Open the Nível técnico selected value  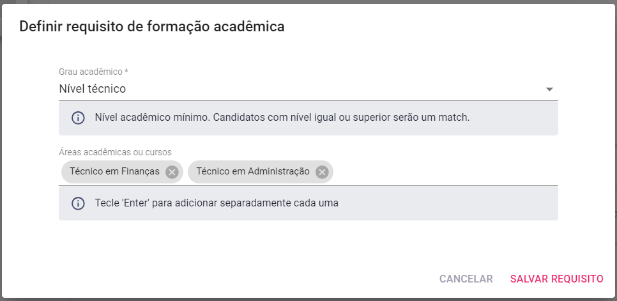click(x=93, y=89)
